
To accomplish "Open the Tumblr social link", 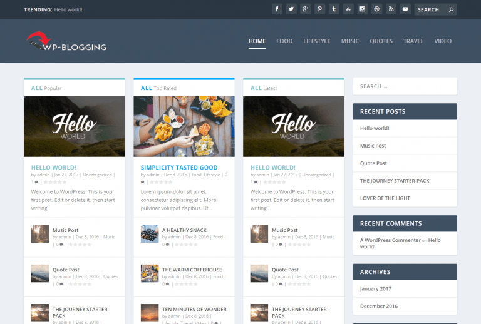I will [x=334, y=9].
